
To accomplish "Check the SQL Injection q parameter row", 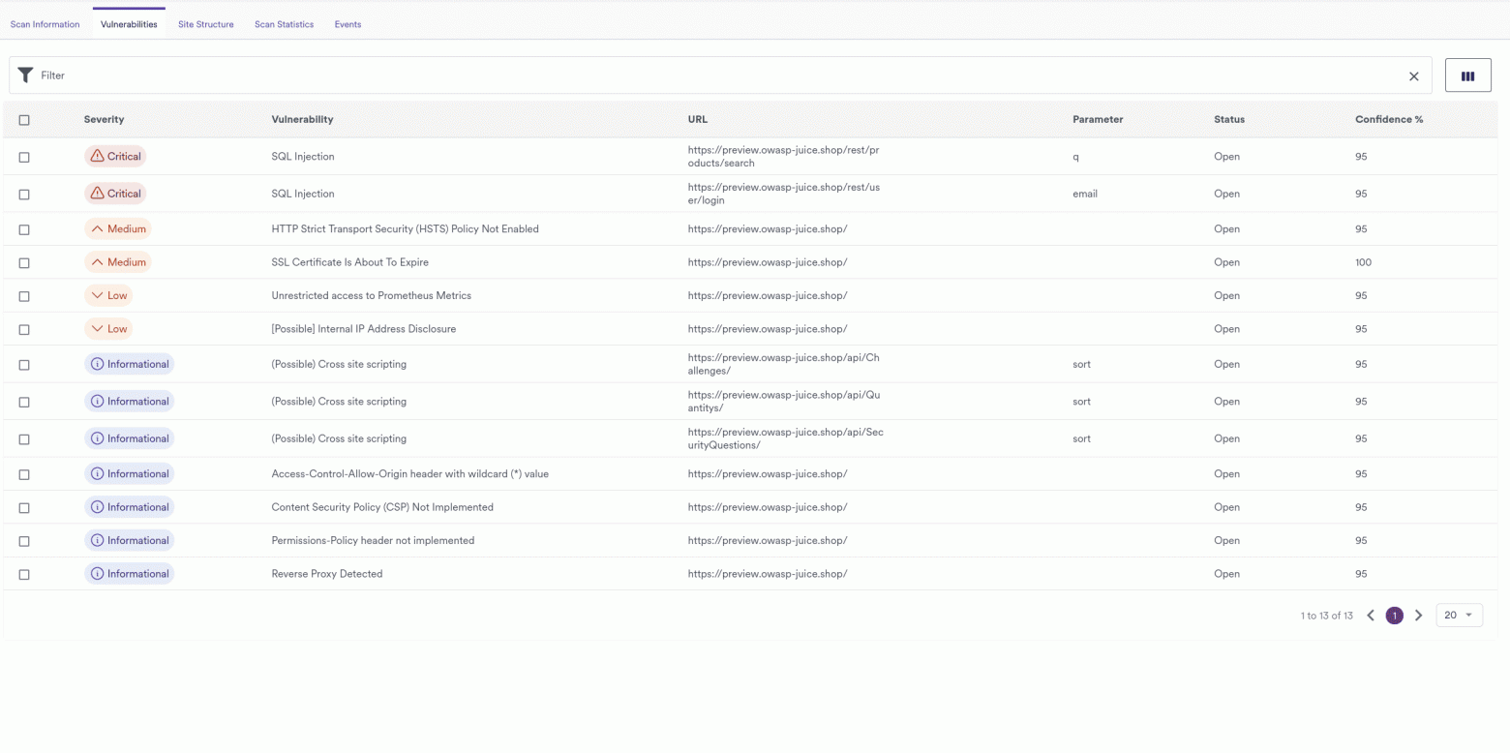I will (24, 157).
